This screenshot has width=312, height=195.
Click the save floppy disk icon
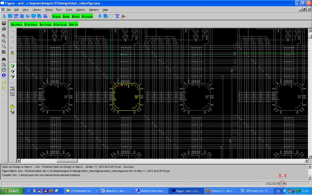click(4, 23)
